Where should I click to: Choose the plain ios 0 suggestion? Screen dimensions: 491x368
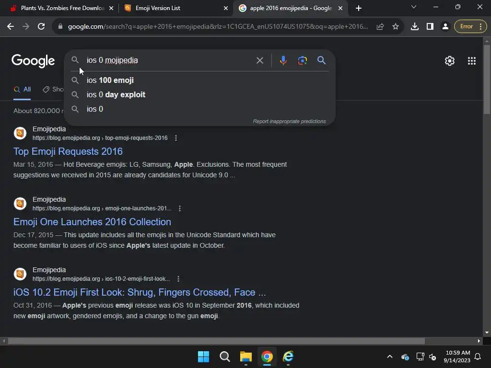(200, 109)
